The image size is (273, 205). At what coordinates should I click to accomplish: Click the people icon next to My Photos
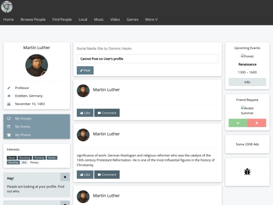(x=9, y=135)
